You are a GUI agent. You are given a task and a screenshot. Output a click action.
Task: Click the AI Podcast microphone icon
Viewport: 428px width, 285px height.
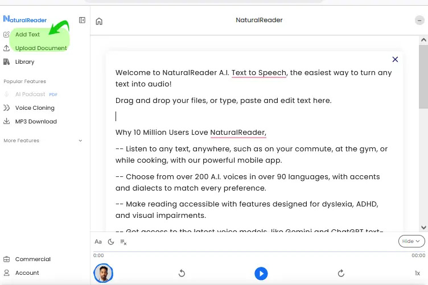coord(7,94)
